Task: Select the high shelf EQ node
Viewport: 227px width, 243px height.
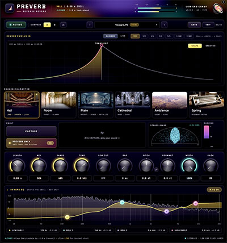Action: [x=196, y=203]
